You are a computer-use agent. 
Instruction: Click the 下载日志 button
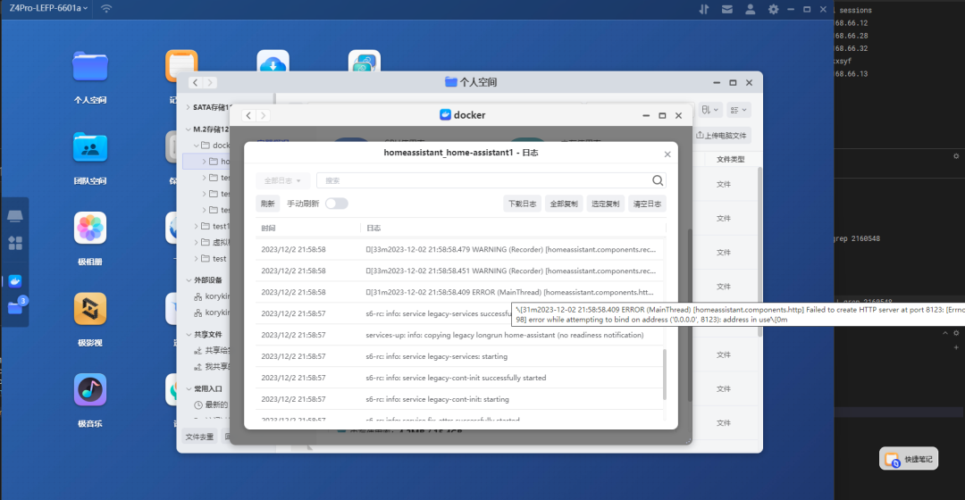(522, 204)
